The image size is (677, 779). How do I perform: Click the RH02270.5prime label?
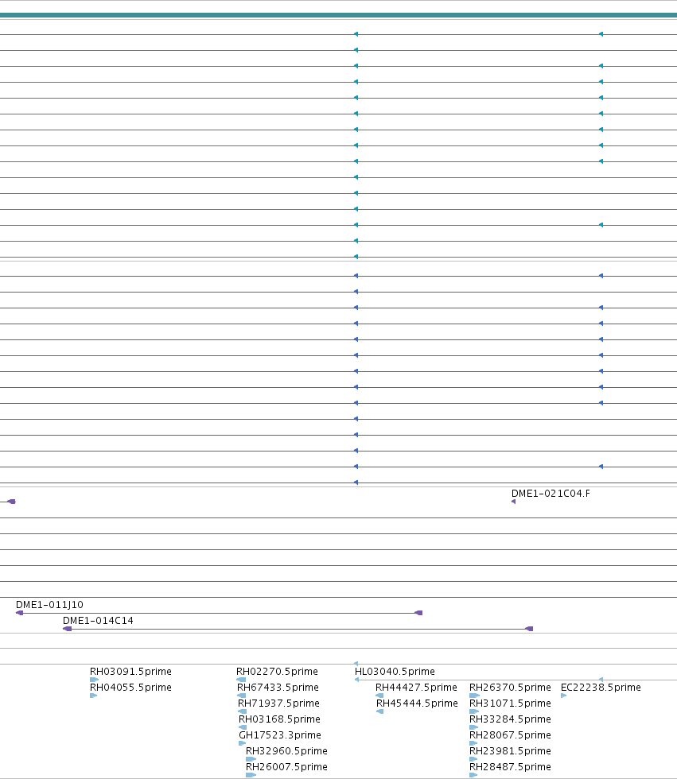[x=277, y=671]
